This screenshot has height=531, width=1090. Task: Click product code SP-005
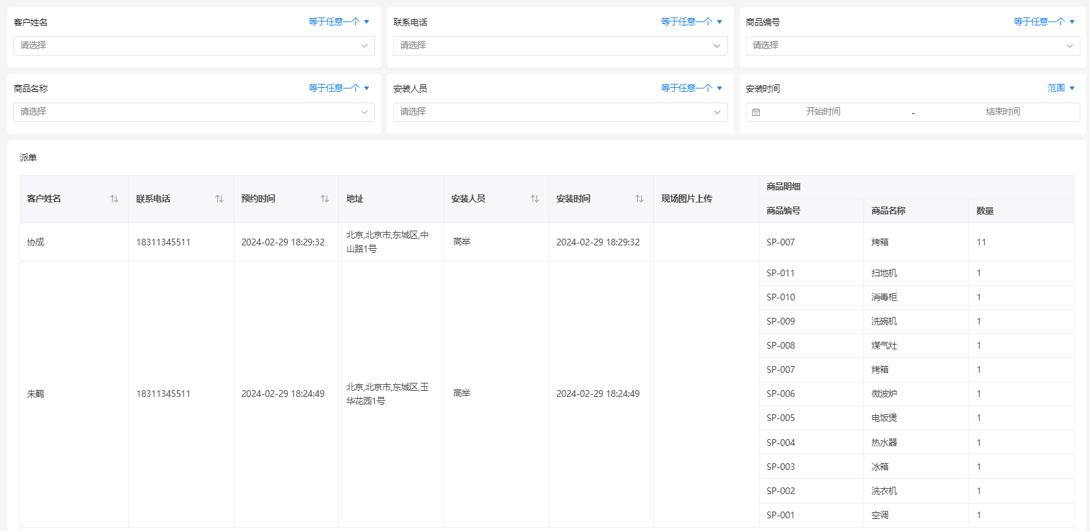(781, 418)
